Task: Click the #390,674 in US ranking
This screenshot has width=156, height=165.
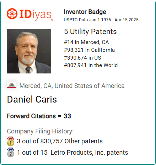Action: pyautogui.click(x=82, y=58)
